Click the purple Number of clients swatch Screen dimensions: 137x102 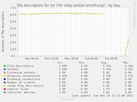click(x=5, y=82)
